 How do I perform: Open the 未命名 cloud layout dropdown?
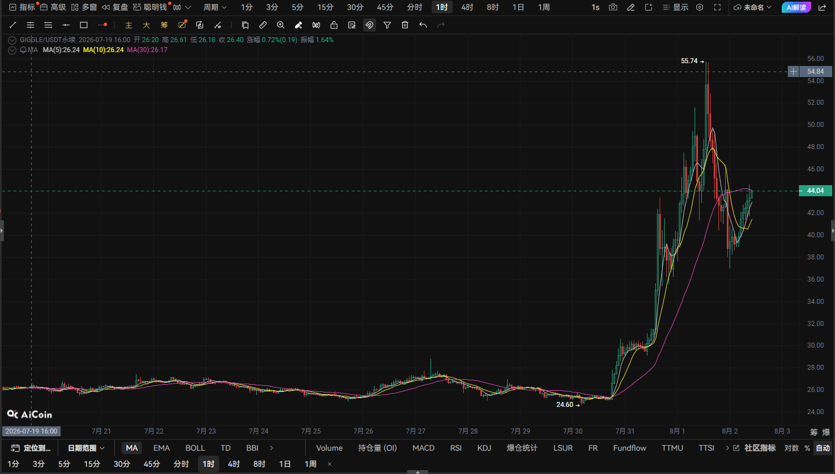pyautogui.click(x=752, y=7)
